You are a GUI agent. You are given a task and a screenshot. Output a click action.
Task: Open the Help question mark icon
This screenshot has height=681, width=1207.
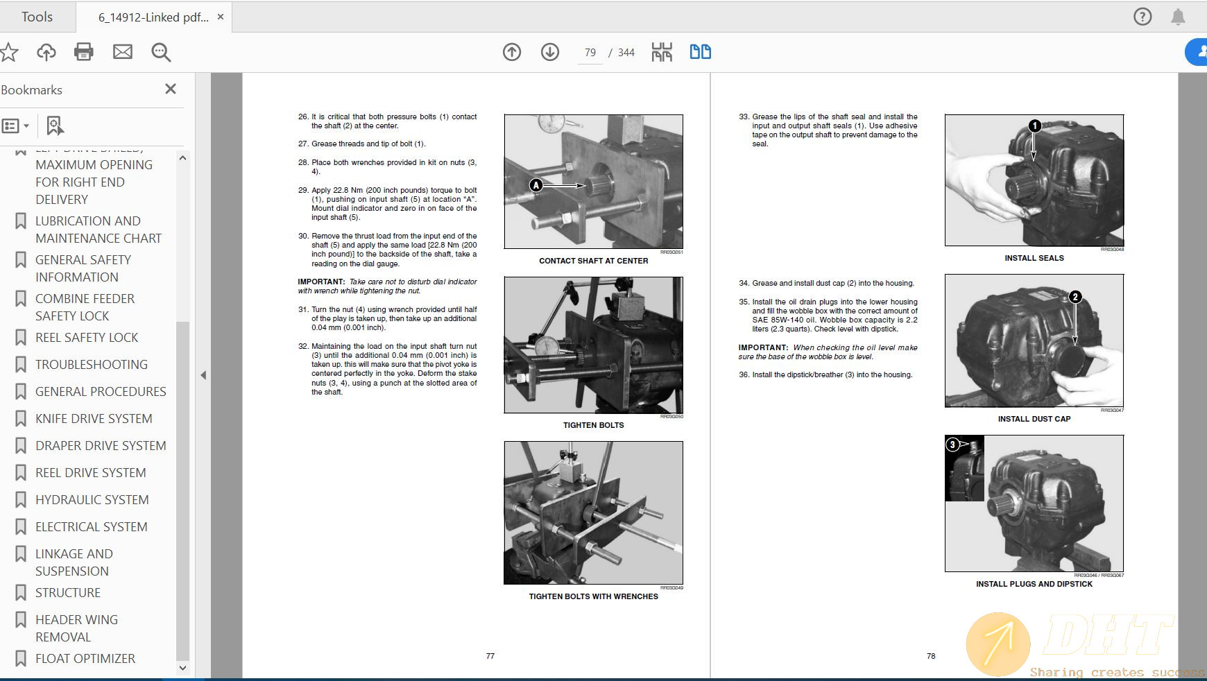[x=1142, y=17]
